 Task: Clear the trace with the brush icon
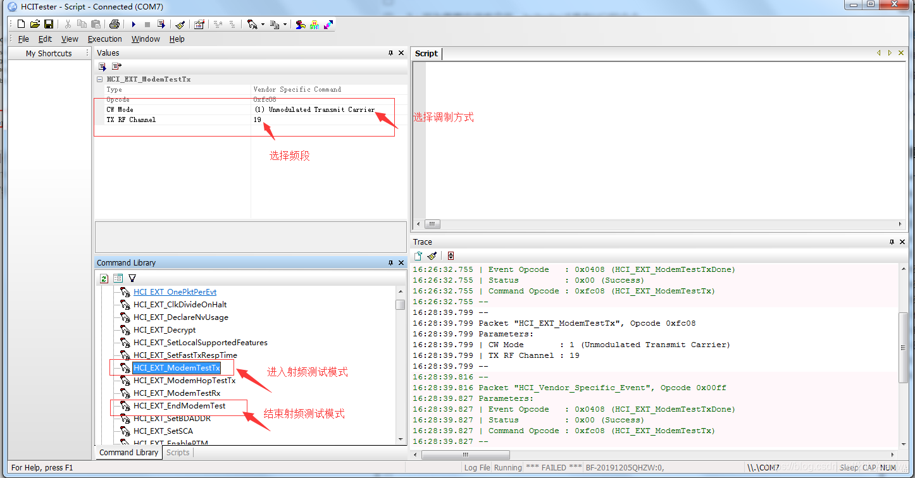point(432,256)
